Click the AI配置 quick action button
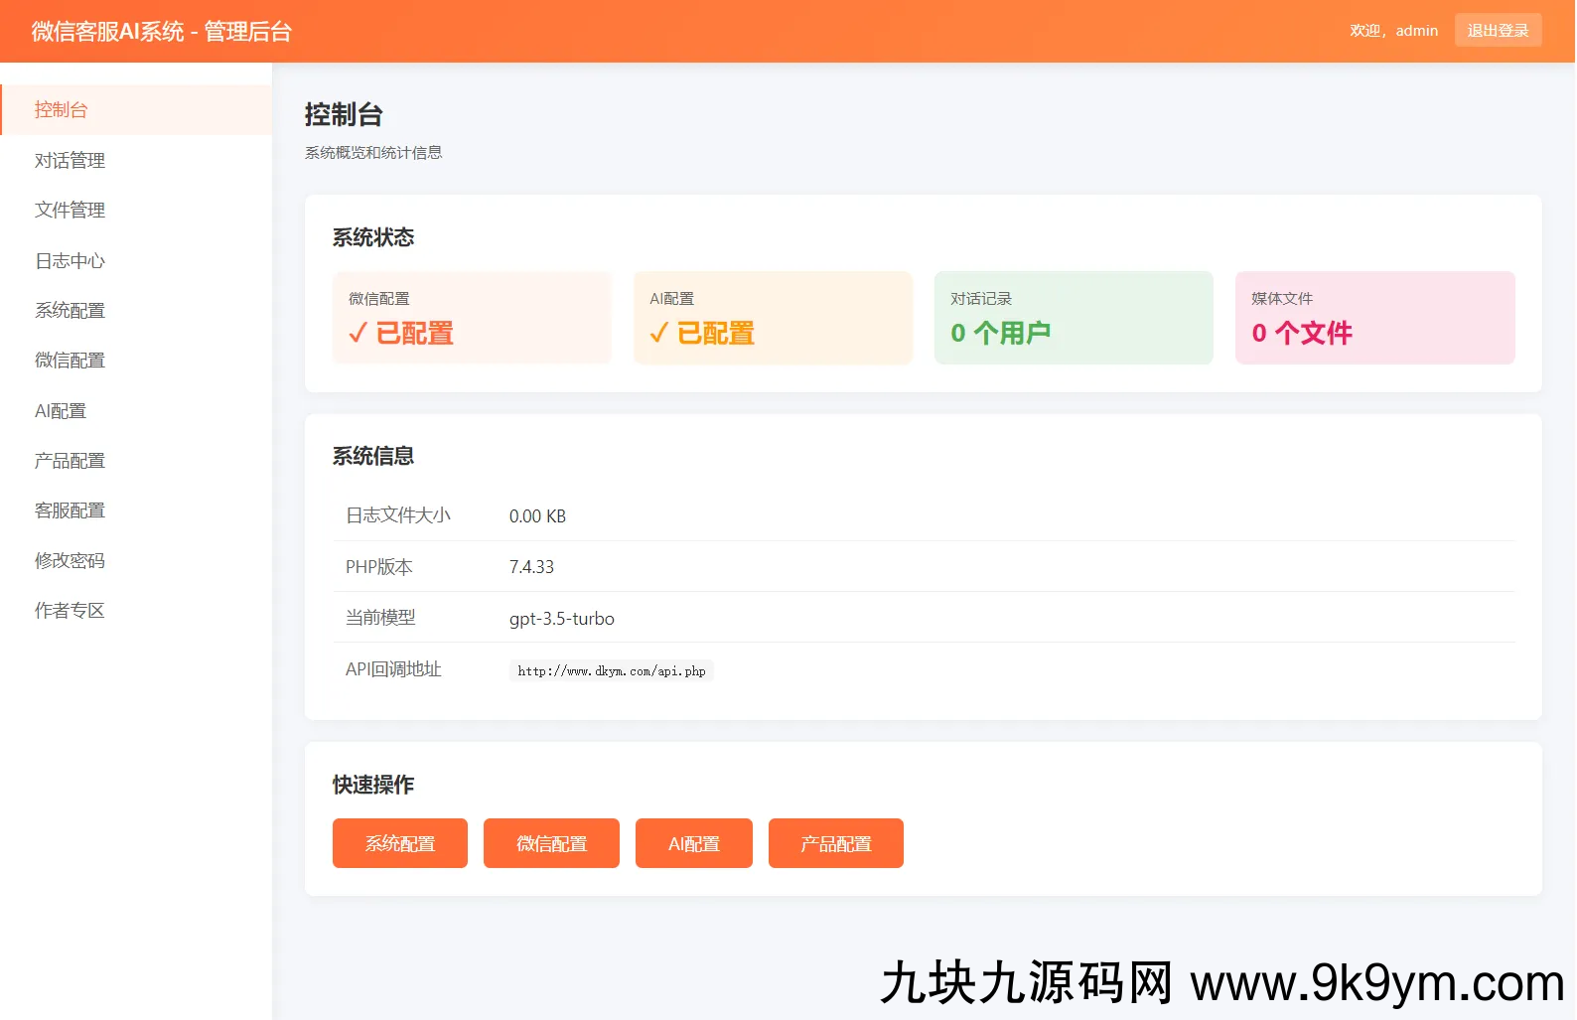 click(693, 843)
